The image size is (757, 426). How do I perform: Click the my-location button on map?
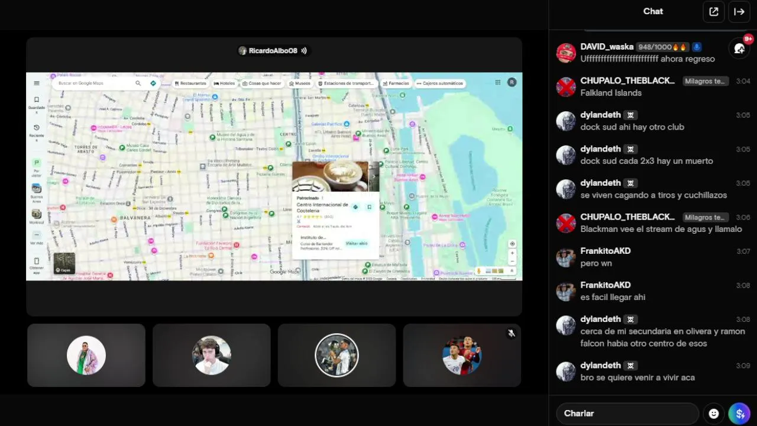512,244
